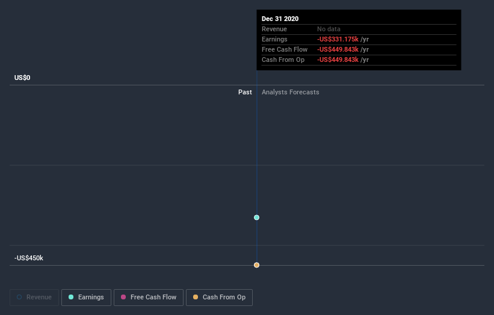
Task: Click the 'Analysts Forecasts' label
Action: pyautogui.click(x=290, y=92)
